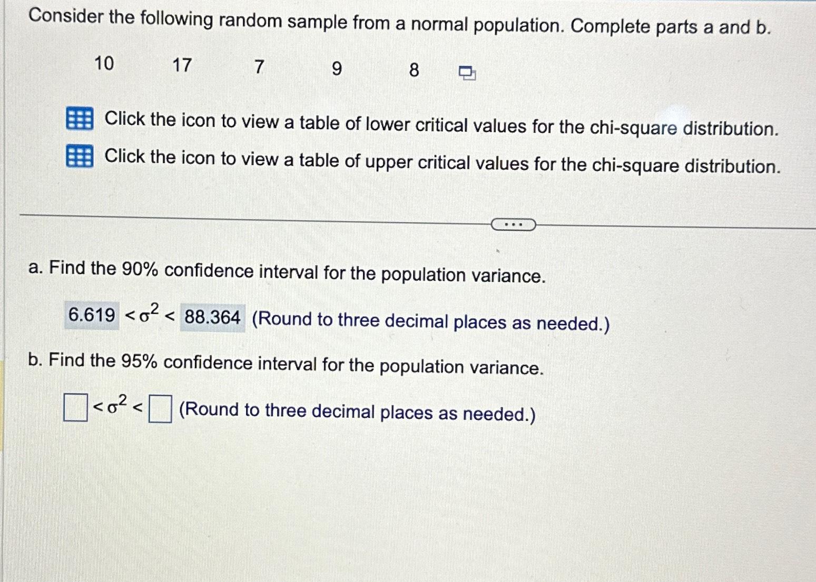816x582 pixels.
Task: Collapse the question section using the dots control
Action: pos(514,224)
